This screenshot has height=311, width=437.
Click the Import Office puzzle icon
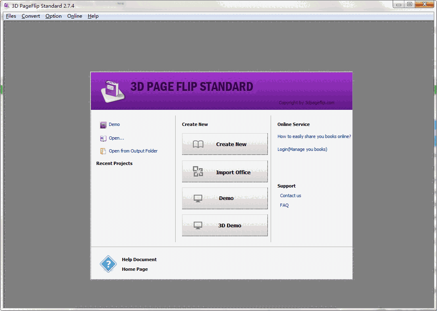(x=198, y=172)
